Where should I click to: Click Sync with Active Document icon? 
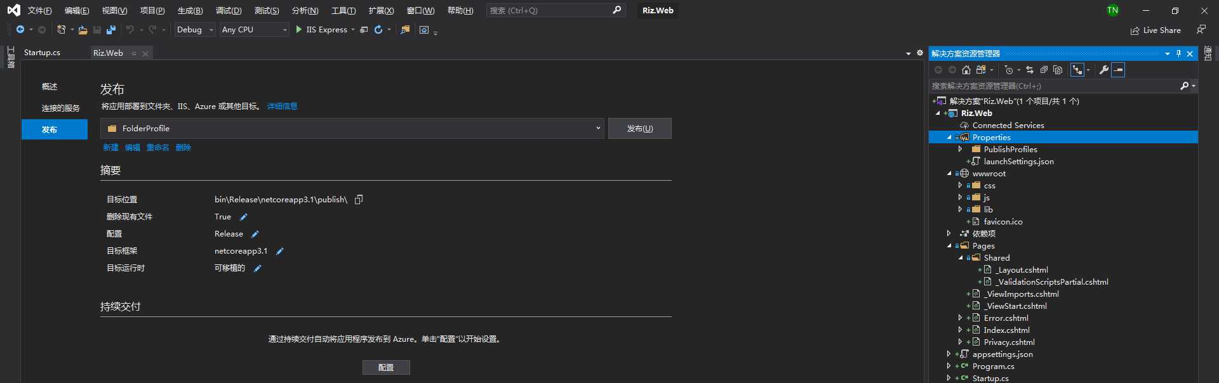point(1030,70)
